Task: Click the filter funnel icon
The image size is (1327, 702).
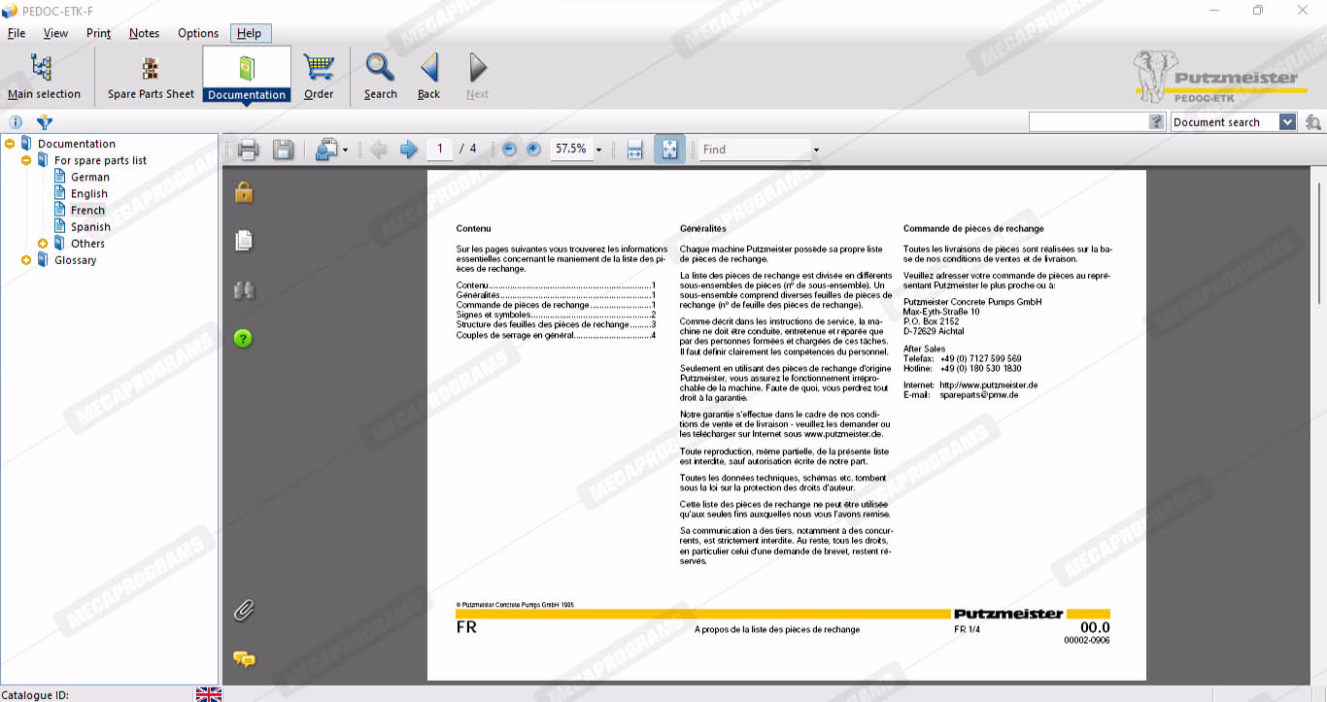Action: [x=45, y=122]
